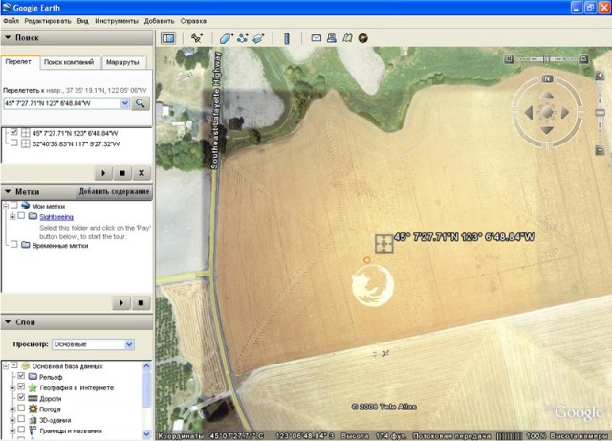Expand the Погода layer tree node
The width and height of the screenshot is (612, 441).
(12, 409)
